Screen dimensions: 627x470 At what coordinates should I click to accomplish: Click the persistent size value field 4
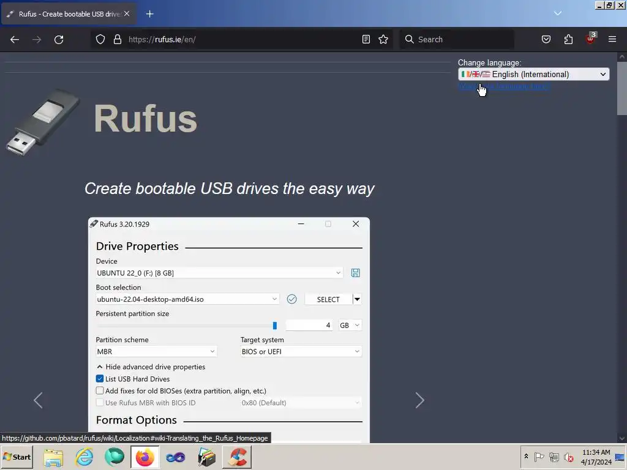(309, 326)
